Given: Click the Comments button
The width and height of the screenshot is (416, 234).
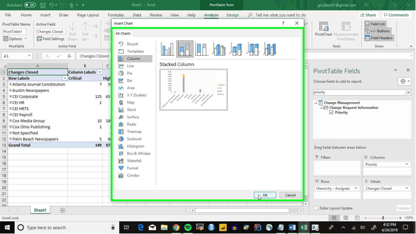Looking at the screenshot, I should (397, 15).
